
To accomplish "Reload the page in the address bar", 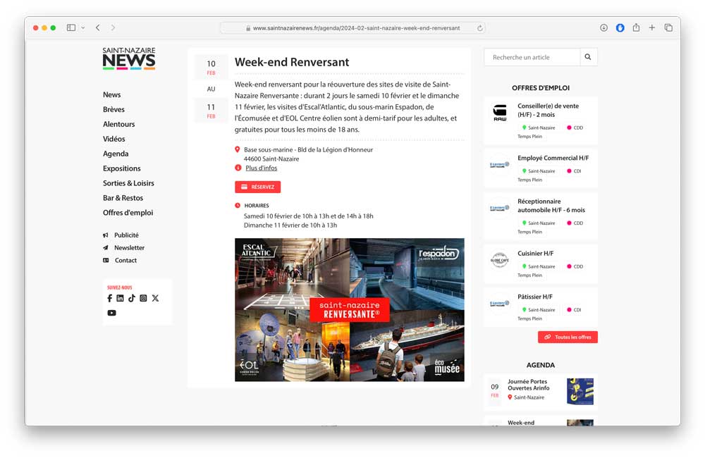I will 479,28.
